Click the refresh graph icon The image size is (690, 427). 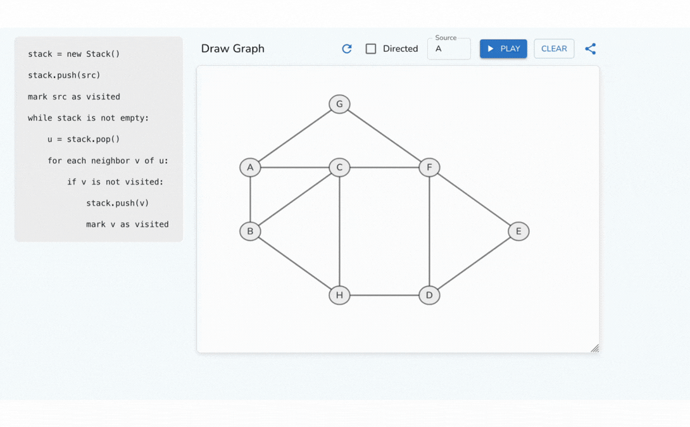(x=346, y=49)
